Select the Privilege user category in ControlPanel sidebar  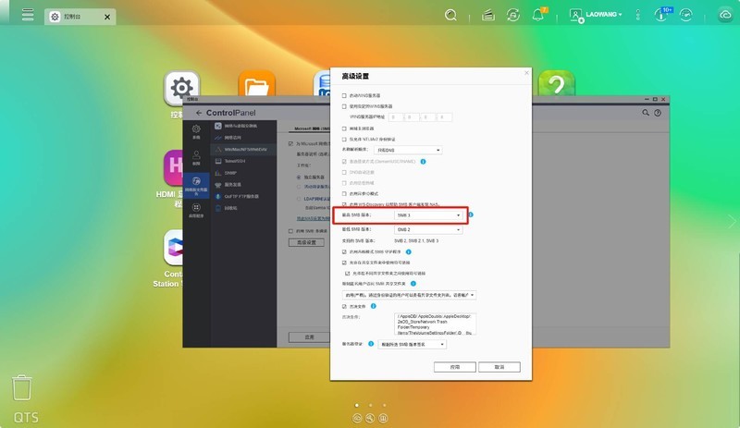[196, 157]
